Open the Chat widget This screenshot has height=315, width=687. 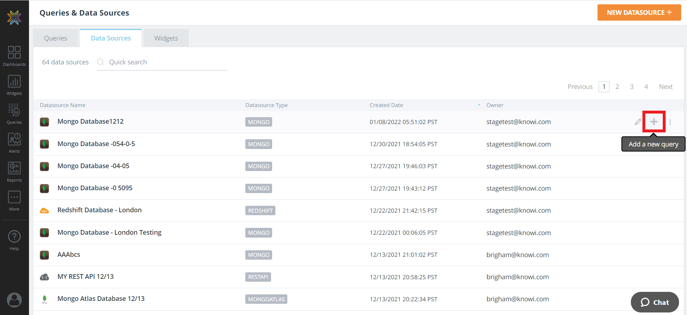654,302
